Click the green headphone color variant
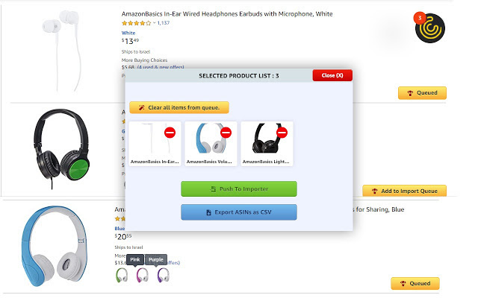This screenshot has width=478, height=298. coord(122,275)
